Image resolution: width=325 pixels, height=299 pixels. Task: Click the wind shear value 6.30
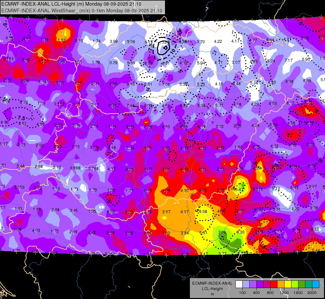(x=240, y=232)
